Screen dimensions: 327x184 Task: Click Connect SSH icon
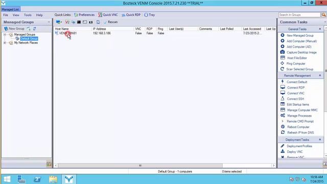click(x=283, y=99)
